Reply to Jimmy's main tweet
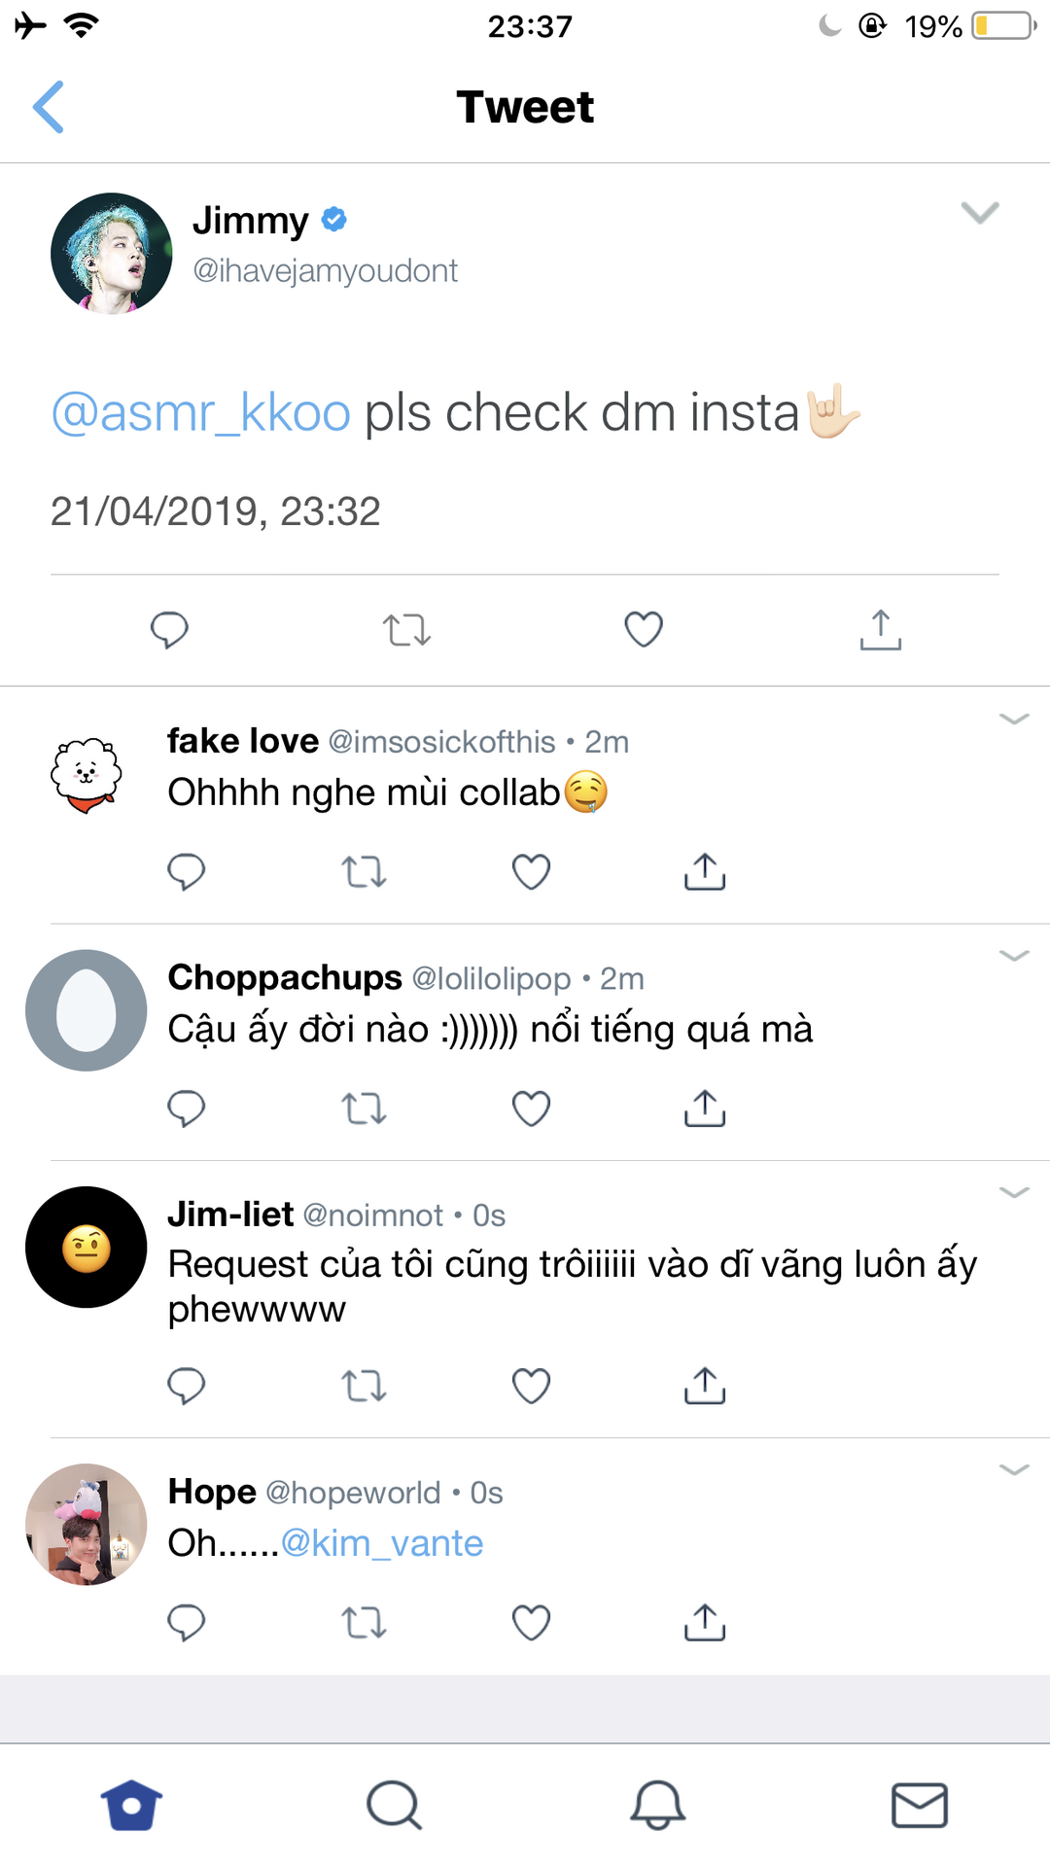Viewport: 1050px width, 1867px height. coord(169,629)
